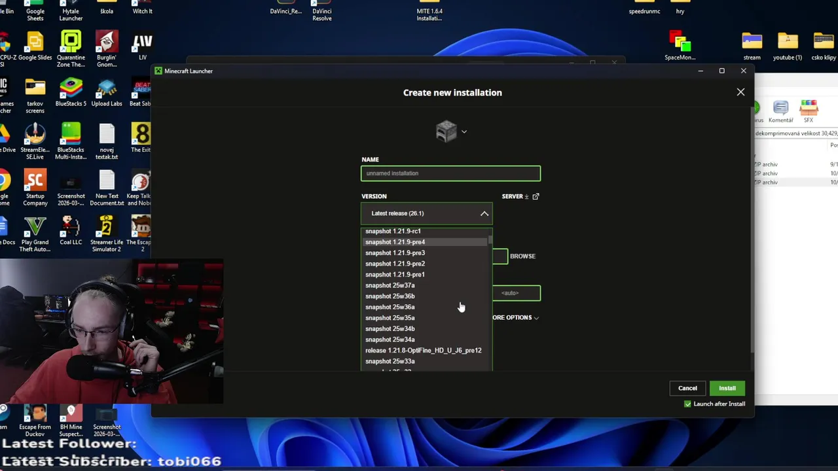Screen dimensions: 838x471
Task: Select the MITE 1.6.4 Installation label
Action: [429, 14]
